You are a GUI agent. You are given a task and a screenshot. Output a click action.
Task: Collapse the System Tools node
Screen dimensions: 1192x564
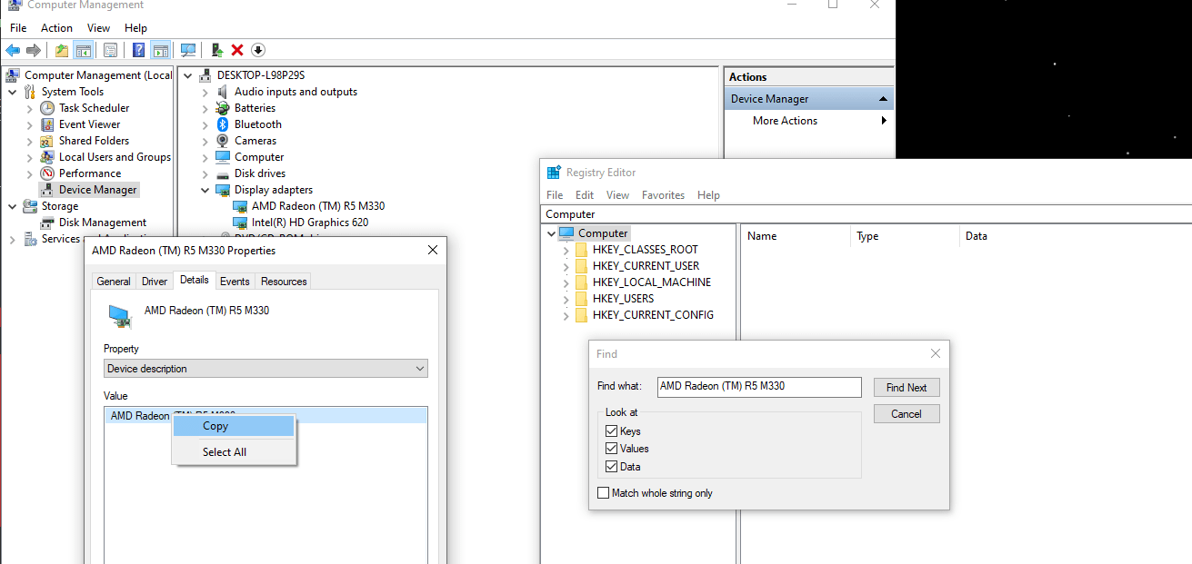13,92
